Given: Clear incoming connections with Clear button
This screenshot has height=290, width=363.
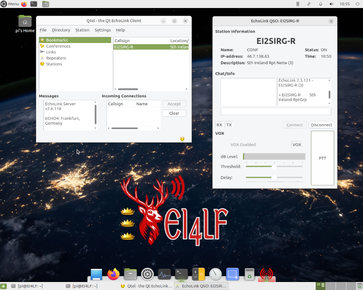Looking at the screenshot, I should [174, 113].
